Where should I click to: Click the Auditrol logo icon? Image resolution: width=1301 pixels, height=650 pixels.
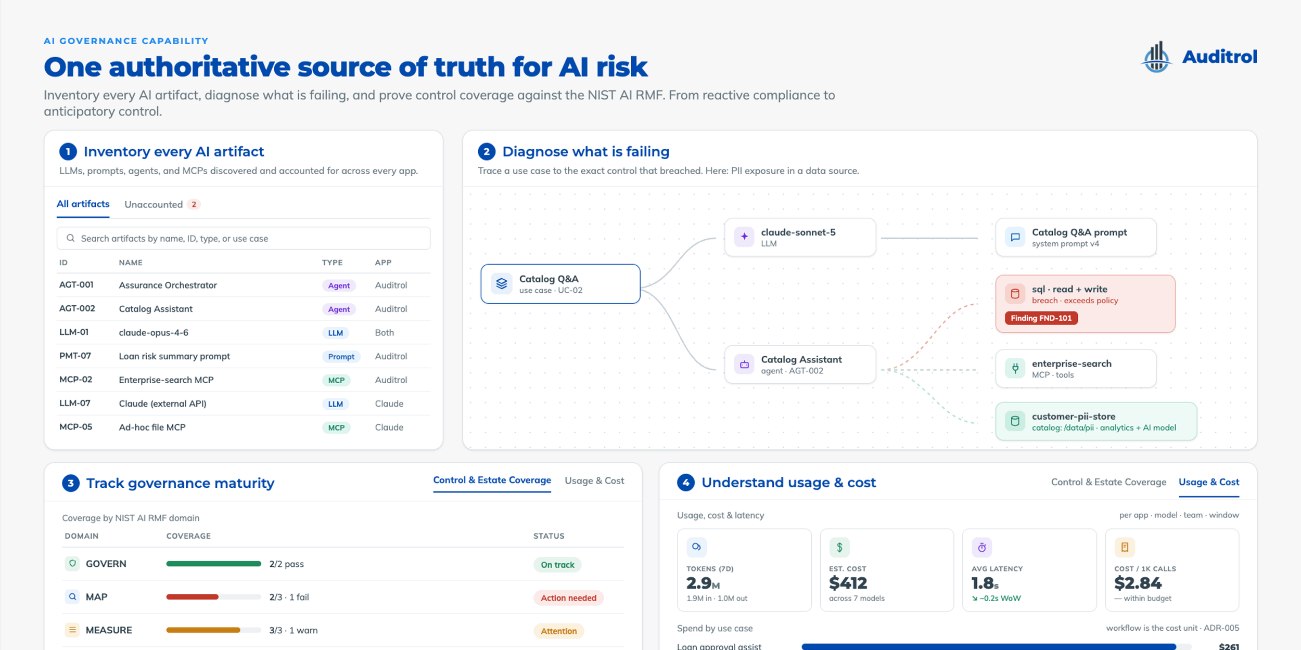pos(1156,57)
